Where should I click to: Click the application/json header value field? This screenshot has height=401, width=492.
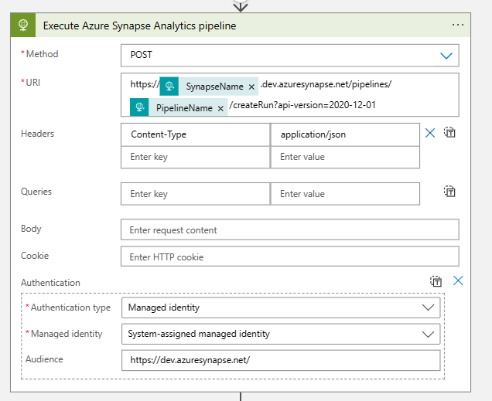345,134
